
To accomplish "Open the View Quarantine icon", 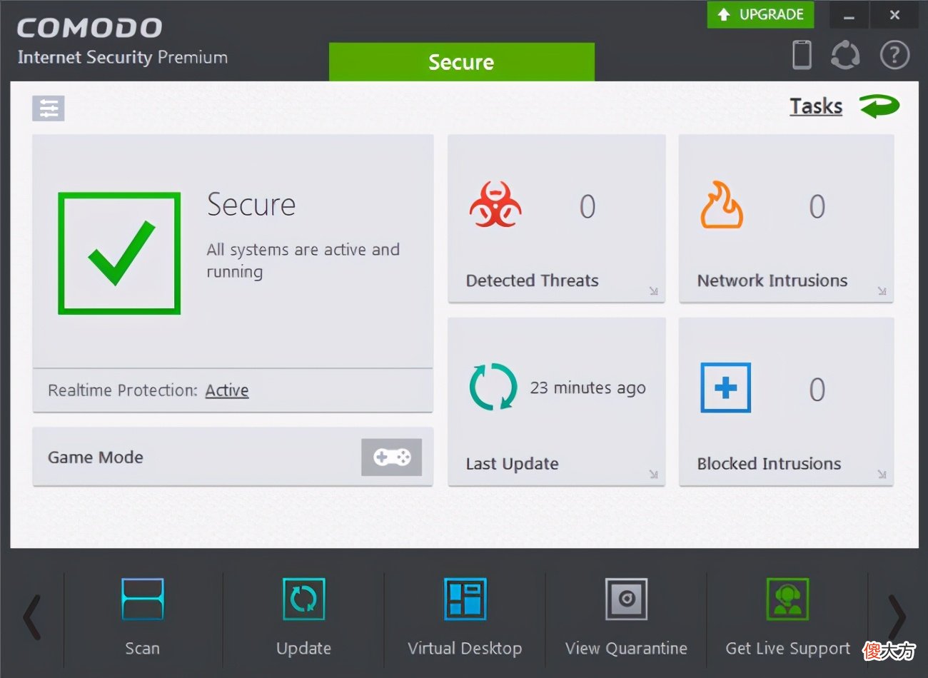I will point(627,599).
